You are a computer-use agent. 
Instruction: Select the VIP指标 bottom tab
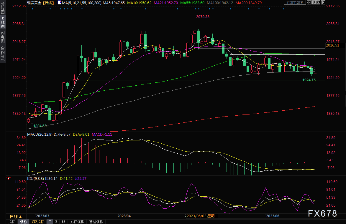[x=38, y=222]
